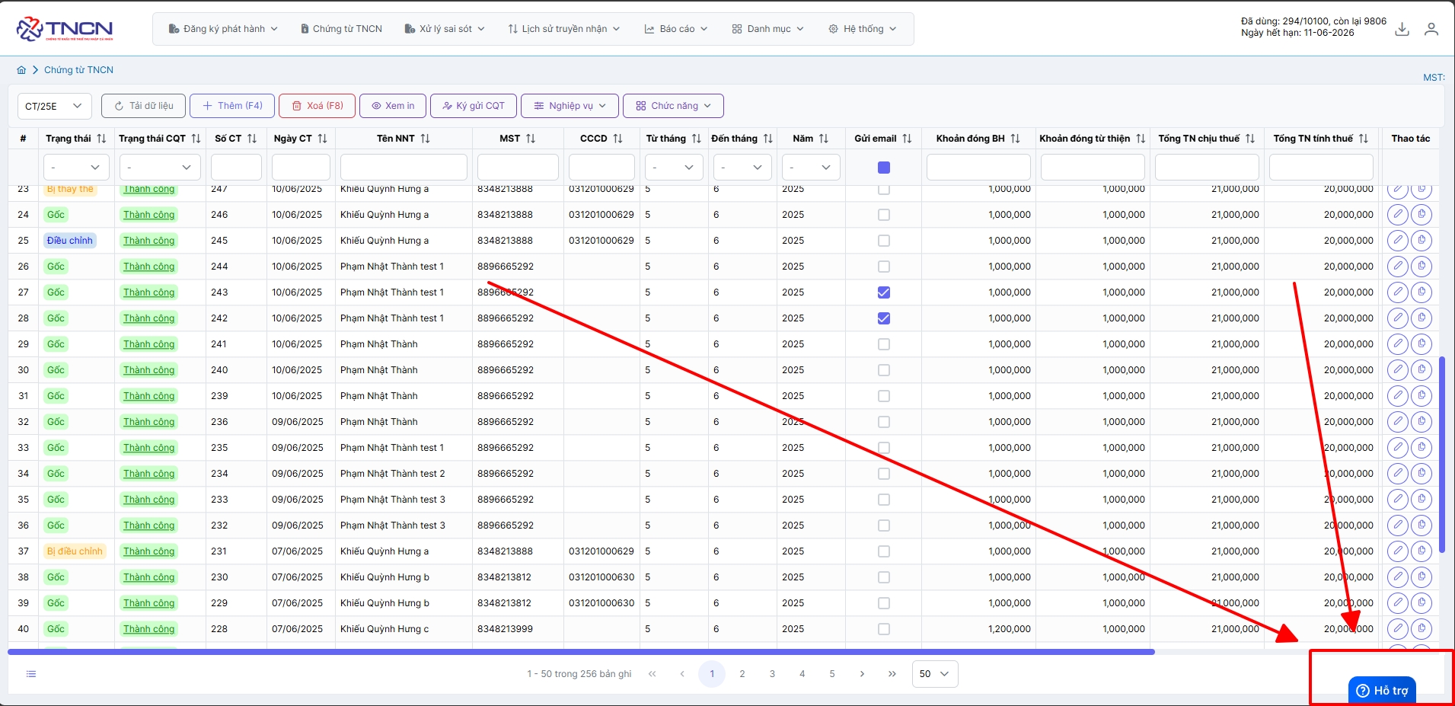Open the Danh mục menu

point(767,29)
